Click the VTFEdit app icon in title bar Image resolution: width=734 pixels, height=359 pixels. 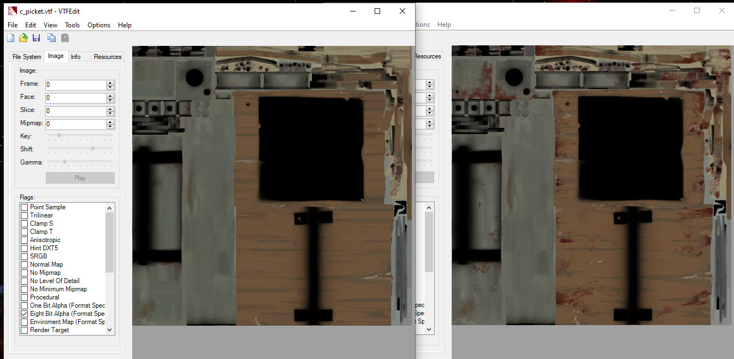[12, 11]
